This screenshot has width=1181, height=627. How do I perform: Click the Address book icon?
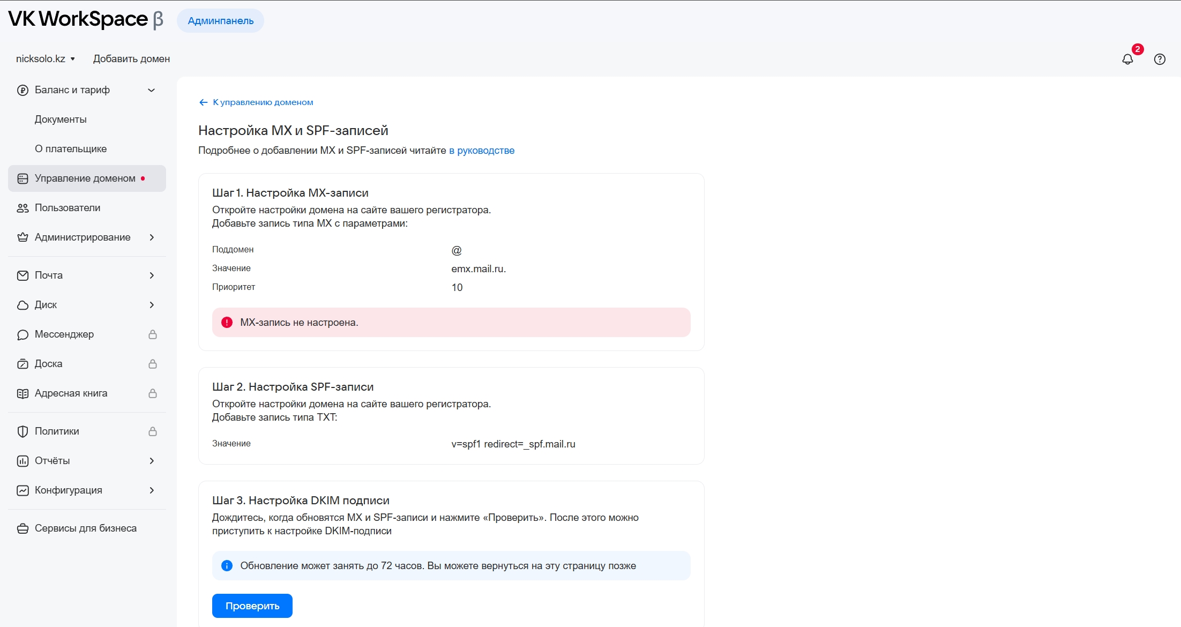pyautogui.click(x=23, y=393)
